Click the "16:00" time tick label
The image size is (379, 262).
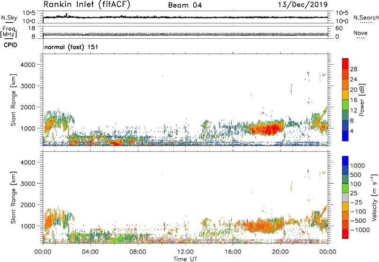click(x=233, y=252)
